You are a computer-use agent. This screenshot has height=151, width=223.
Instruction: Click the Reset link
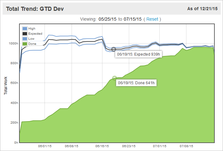click(x=152, y=19)
